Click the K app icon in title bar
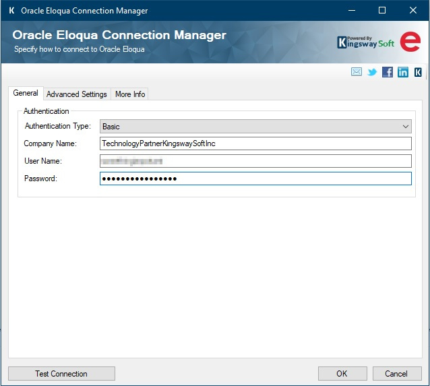430x386 pixels. (x=11, y=10)
